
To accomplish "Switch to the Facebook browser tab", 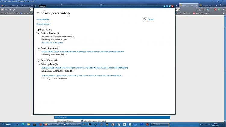I will tap(27, 5).
